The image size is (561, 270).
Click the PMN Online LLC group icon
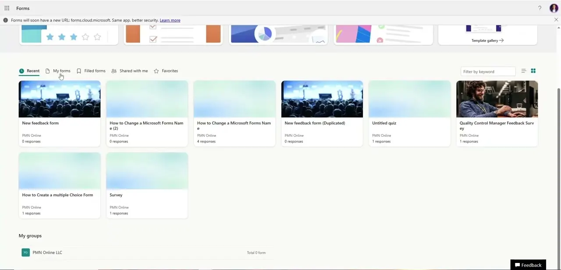pos(26,252)
